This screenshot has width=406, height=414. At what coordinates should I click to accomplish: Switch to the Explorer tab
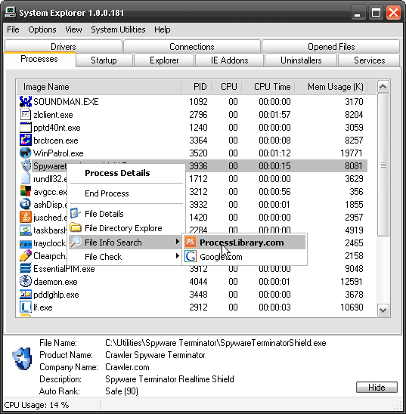click(x=164, y=60)
